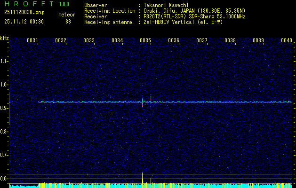Click observer name Takanori Kawachi

point(166,5)
